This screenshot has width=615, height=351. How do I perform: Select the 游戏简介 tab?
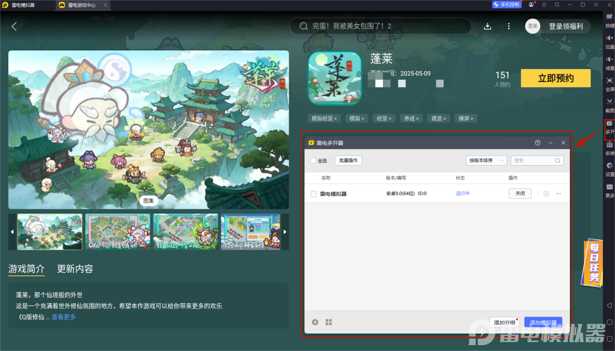pyautogui.click(x=26, y=269)
